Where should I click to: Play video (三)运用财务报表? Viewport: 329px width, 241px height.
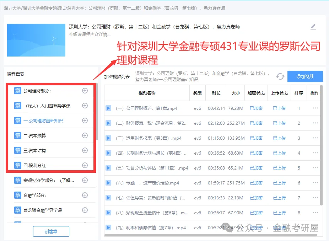click(108, 138)
